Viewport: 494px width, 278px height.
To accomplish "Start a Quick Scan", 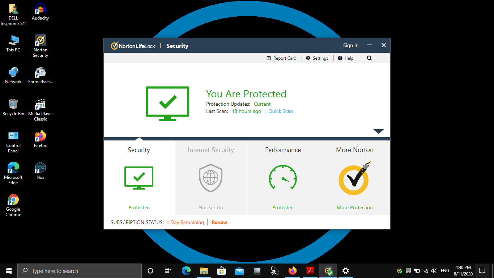I will click(x=281, y=111).
